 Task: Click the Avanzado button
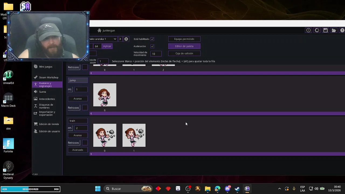[x=78, y=150]
